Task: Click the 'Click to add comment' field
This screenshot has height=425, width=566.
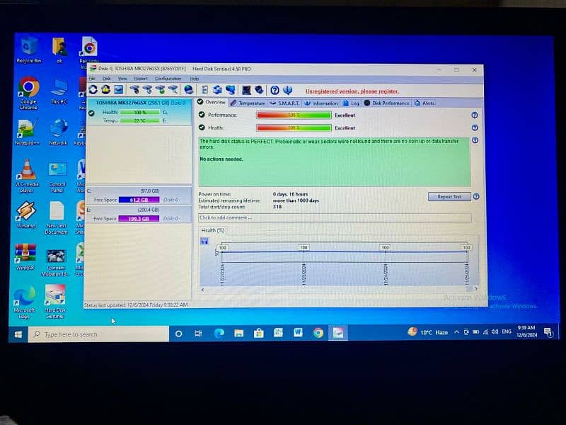Action: tap(334, 217)
